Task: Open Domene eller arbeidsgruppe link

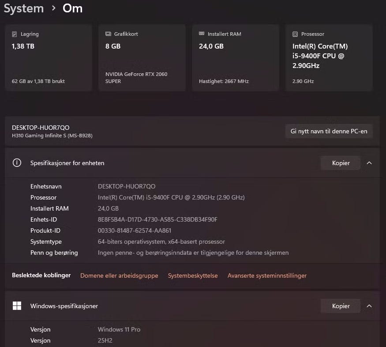Action: pos(119,275)
